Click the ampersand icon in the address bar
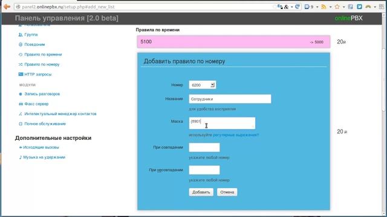This screenshot has width=387, height=217. [x=286, y=7]
